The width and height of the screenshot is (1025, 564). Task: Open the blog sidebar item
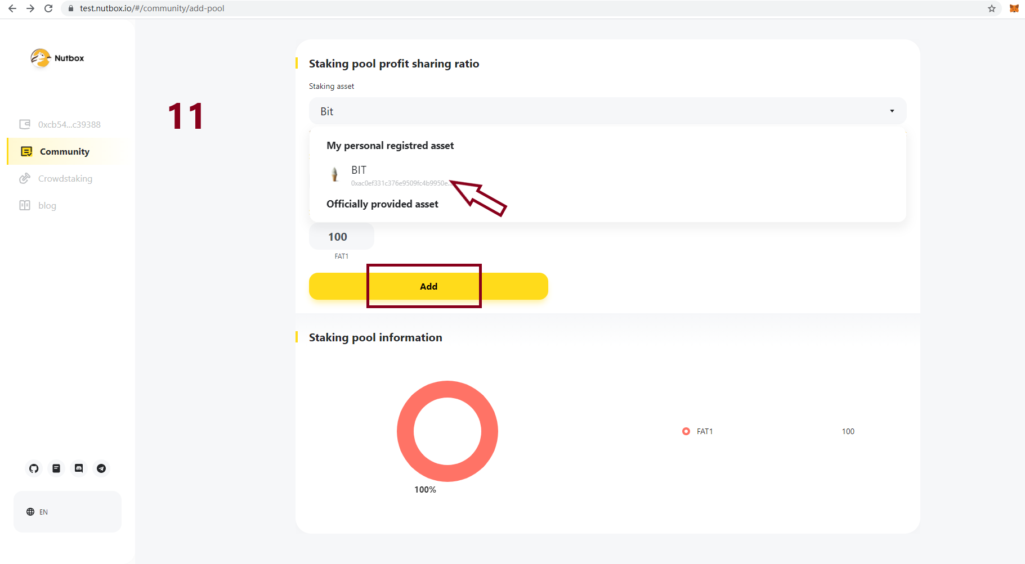click(47, 206)
